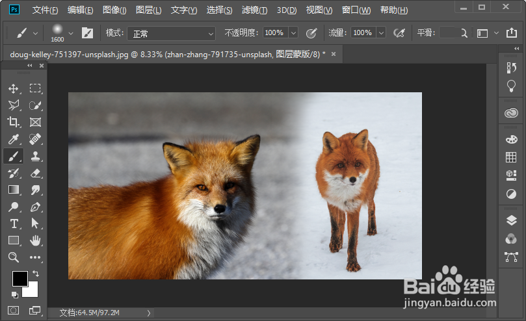The image size is (526, 321).
Task: Select the Eyedropper tool
Action: 14,139
